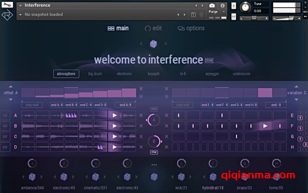The image size is (308, 193).
Task: Switch to the edit tab
Action: click(153, 28)
